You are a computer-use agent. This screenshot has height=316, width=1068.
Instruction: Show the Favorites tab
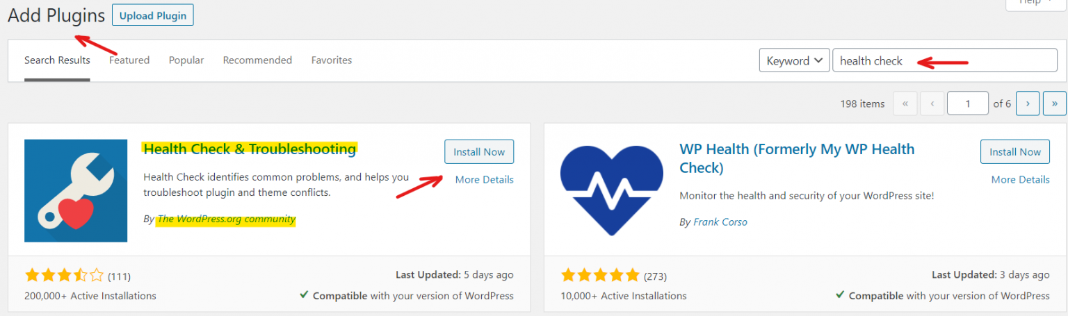coord(332,60)
